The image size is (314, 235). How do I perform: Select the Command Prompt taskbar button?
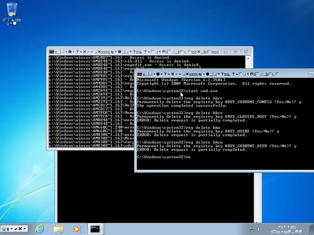95,229
